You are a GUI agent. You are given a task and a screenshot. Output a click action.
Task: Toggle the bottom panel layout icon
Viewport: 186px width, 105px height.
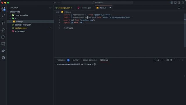click(x=175, y=3)
